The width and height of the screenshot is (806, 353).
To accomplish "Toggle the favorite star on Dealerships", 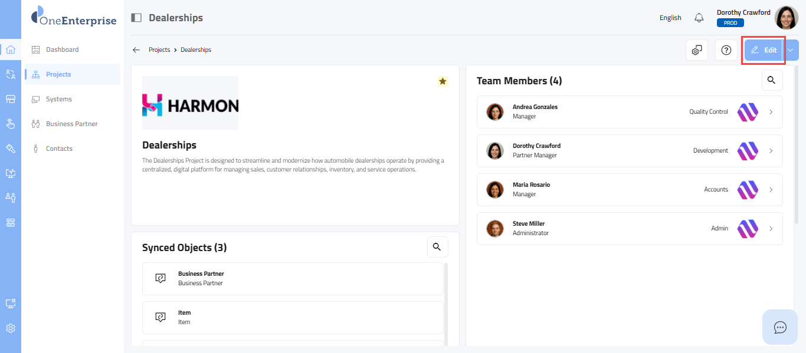I will click(x=443, y=81).
